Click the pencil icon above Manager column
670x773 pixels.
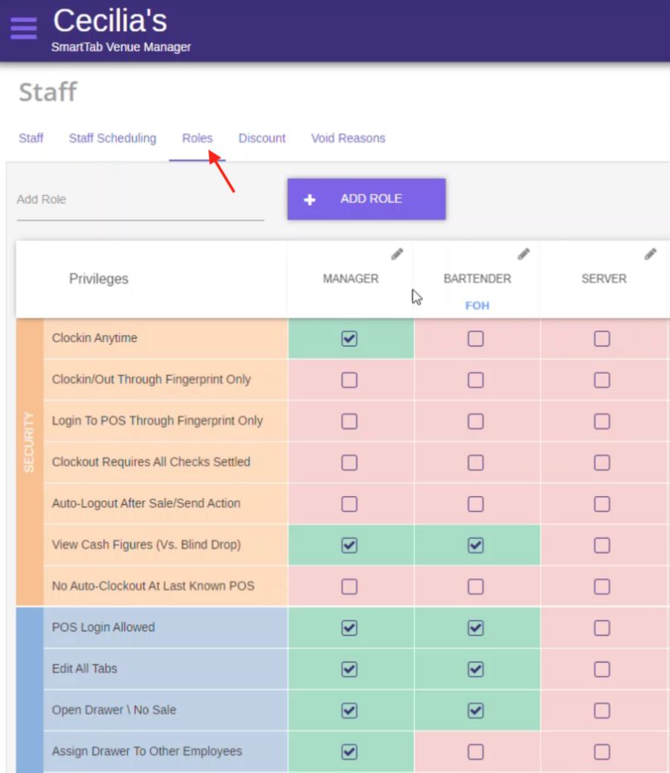point(397,254)
